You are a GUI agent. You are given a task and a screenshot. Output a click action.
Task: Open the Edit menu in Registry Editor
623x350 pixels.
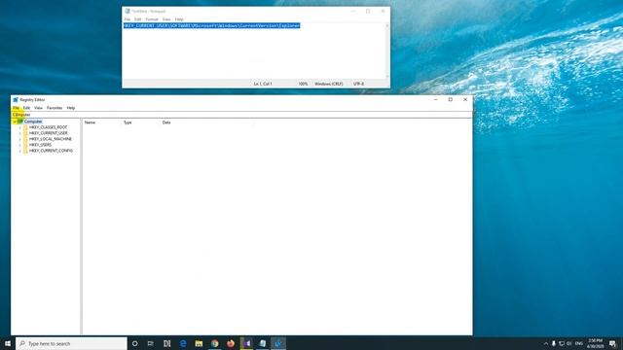click(x=26, y=108)
